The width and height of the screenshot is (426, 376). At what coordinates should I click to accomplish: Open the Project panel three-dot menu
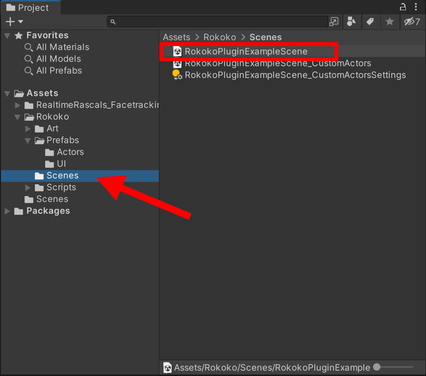point(416,7)
